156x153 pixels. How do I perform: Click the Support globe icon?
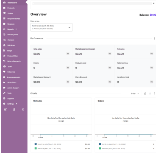point(4,99)
